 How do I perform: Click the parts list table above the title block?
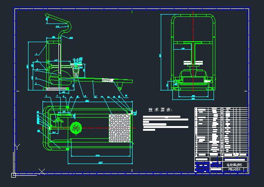(x=221, y=132)
